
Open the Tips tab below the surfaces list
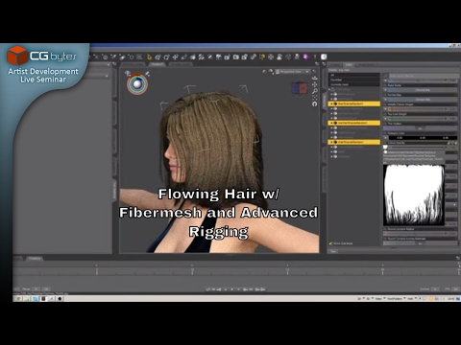[333, 251]
